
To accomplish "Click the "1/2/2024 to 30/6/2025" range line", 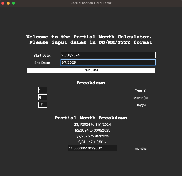I will [92, 130].
